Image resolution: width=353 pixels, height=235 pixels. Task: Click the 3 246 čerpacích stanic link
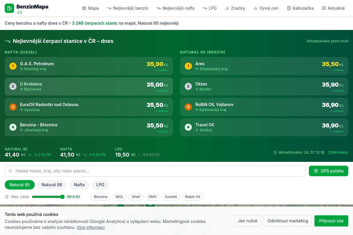tap(95, 23)
